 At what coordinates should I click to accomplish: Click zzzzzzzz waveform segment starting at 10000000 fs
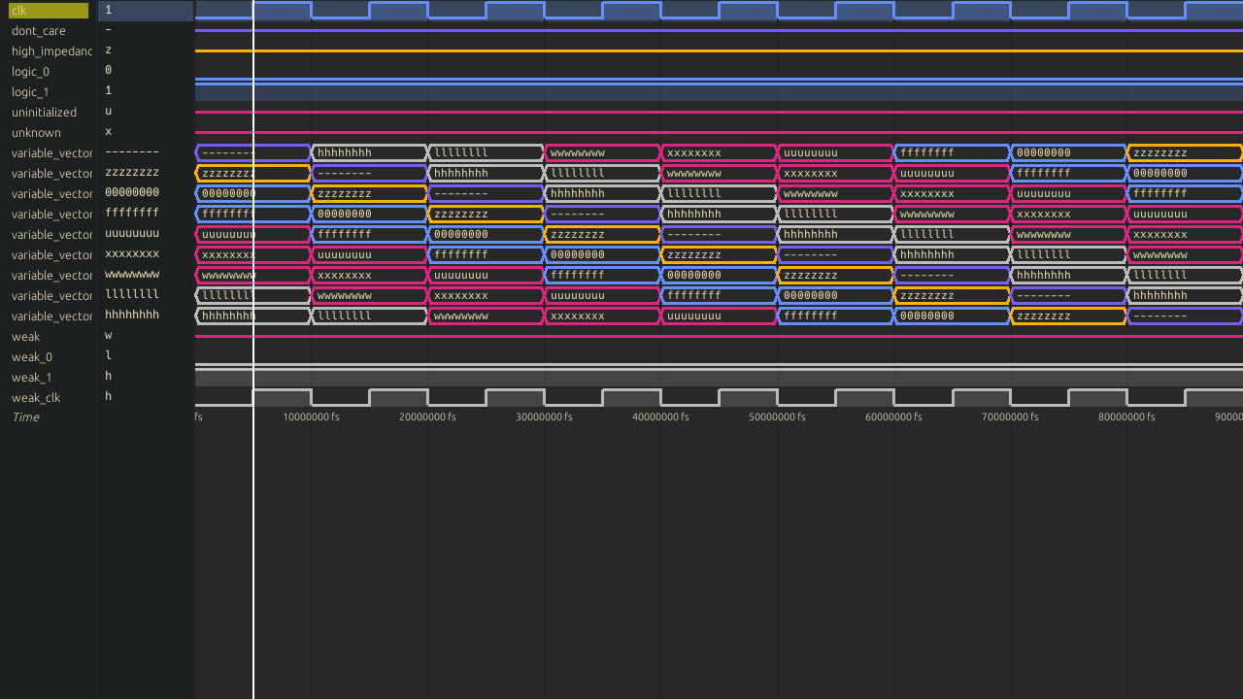(370, 193)
